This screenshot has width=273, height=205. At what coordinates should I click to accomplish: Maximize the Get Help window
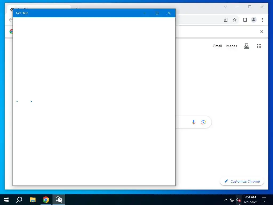[x=157, y=13]
